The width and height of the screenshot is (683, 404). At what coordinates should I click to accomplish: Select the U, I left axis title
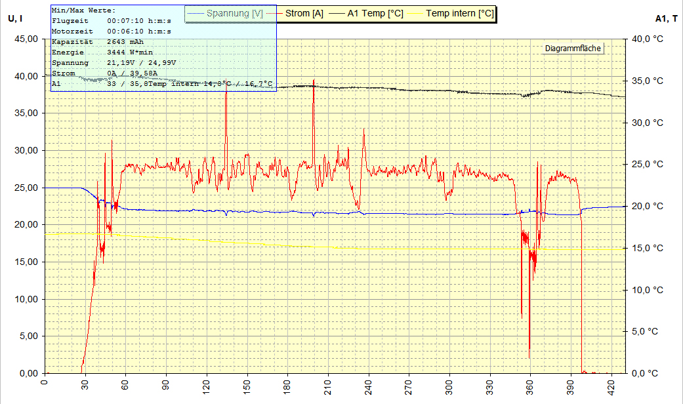(16, 19)
